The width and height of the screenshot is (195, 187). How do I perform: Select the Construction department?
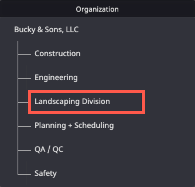pyautogui.click(x=57, y=54)
